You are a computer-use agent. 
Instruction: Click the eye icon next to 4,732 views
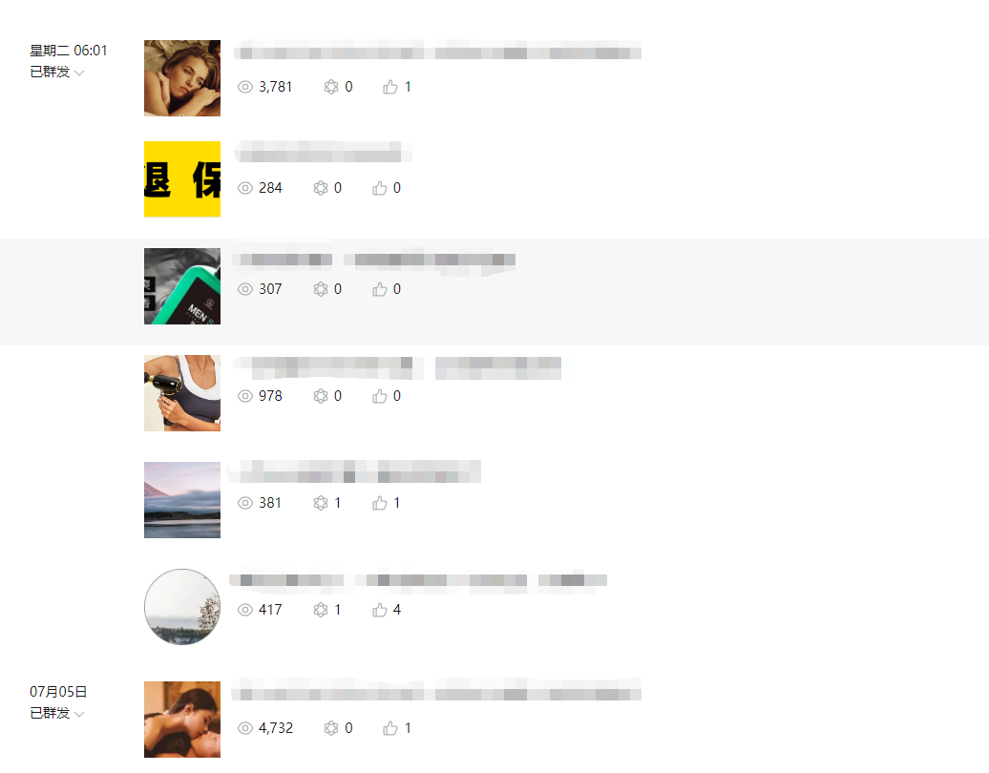(244, 728)
